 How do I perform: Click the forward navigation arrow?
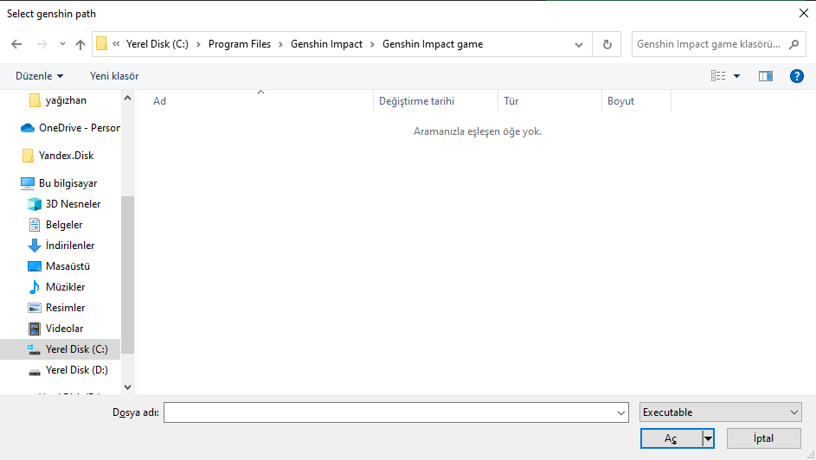click(42, 44)
